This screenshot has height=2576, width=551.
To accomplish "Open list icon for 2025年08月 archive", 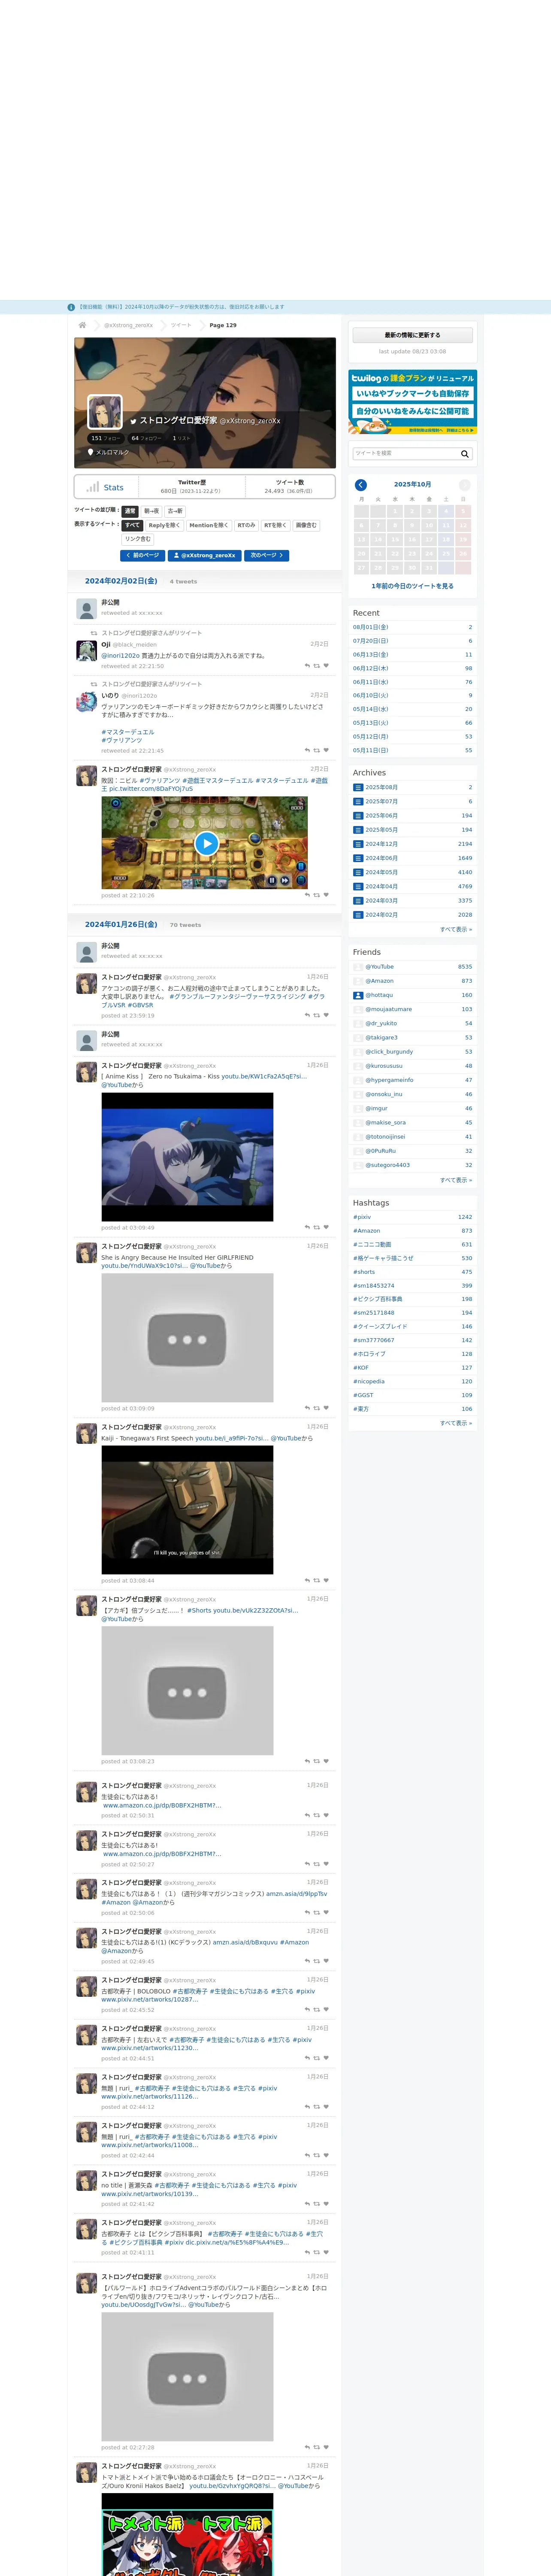I will tap(358, 787).
